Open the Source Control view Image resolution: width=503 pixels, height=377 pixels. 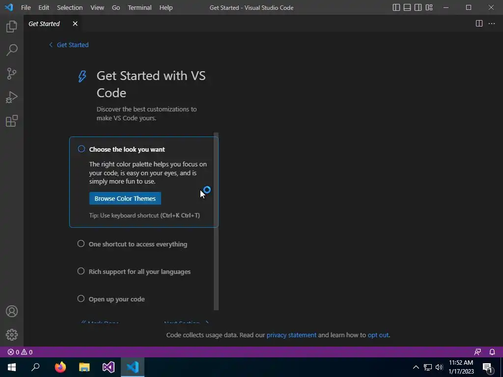(x=12, y=74)
